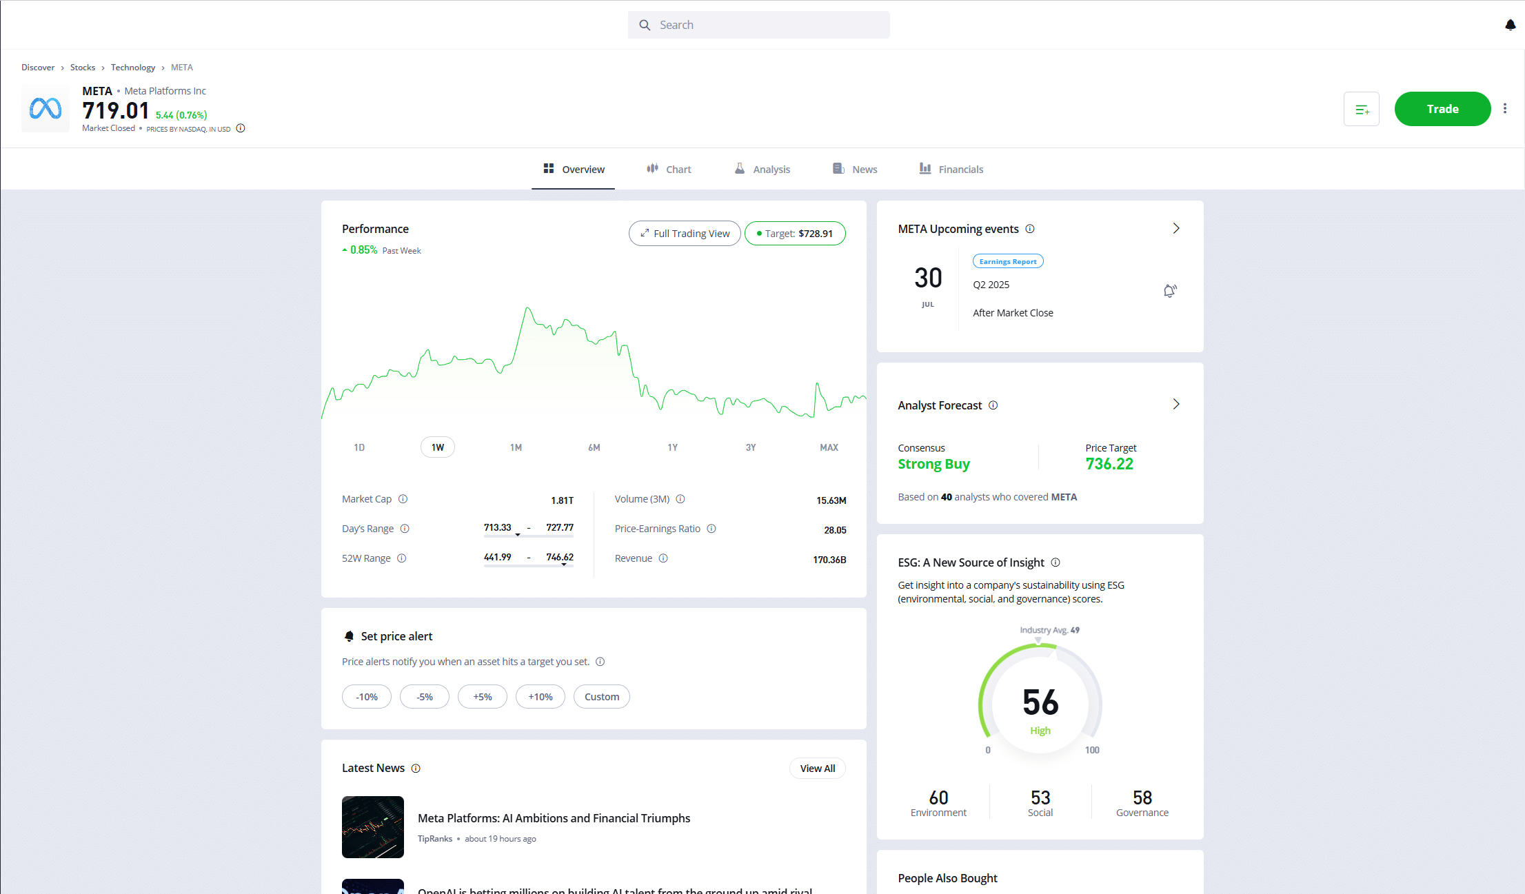The height and width of the screenshot is (894, 1525).
Task: Click the Strong Buy consensus text
Action: (x=933, y=465)
